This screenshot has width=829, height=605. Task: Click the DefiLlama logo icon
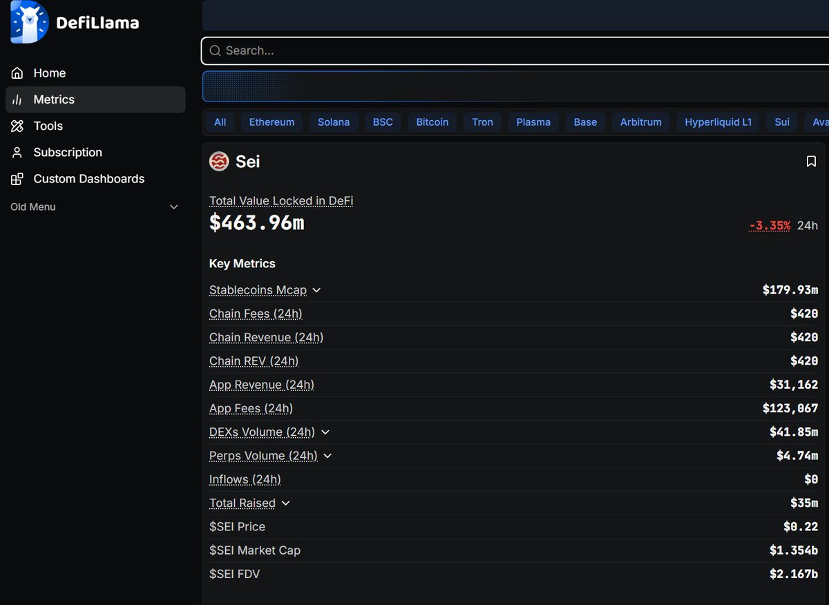30,22
